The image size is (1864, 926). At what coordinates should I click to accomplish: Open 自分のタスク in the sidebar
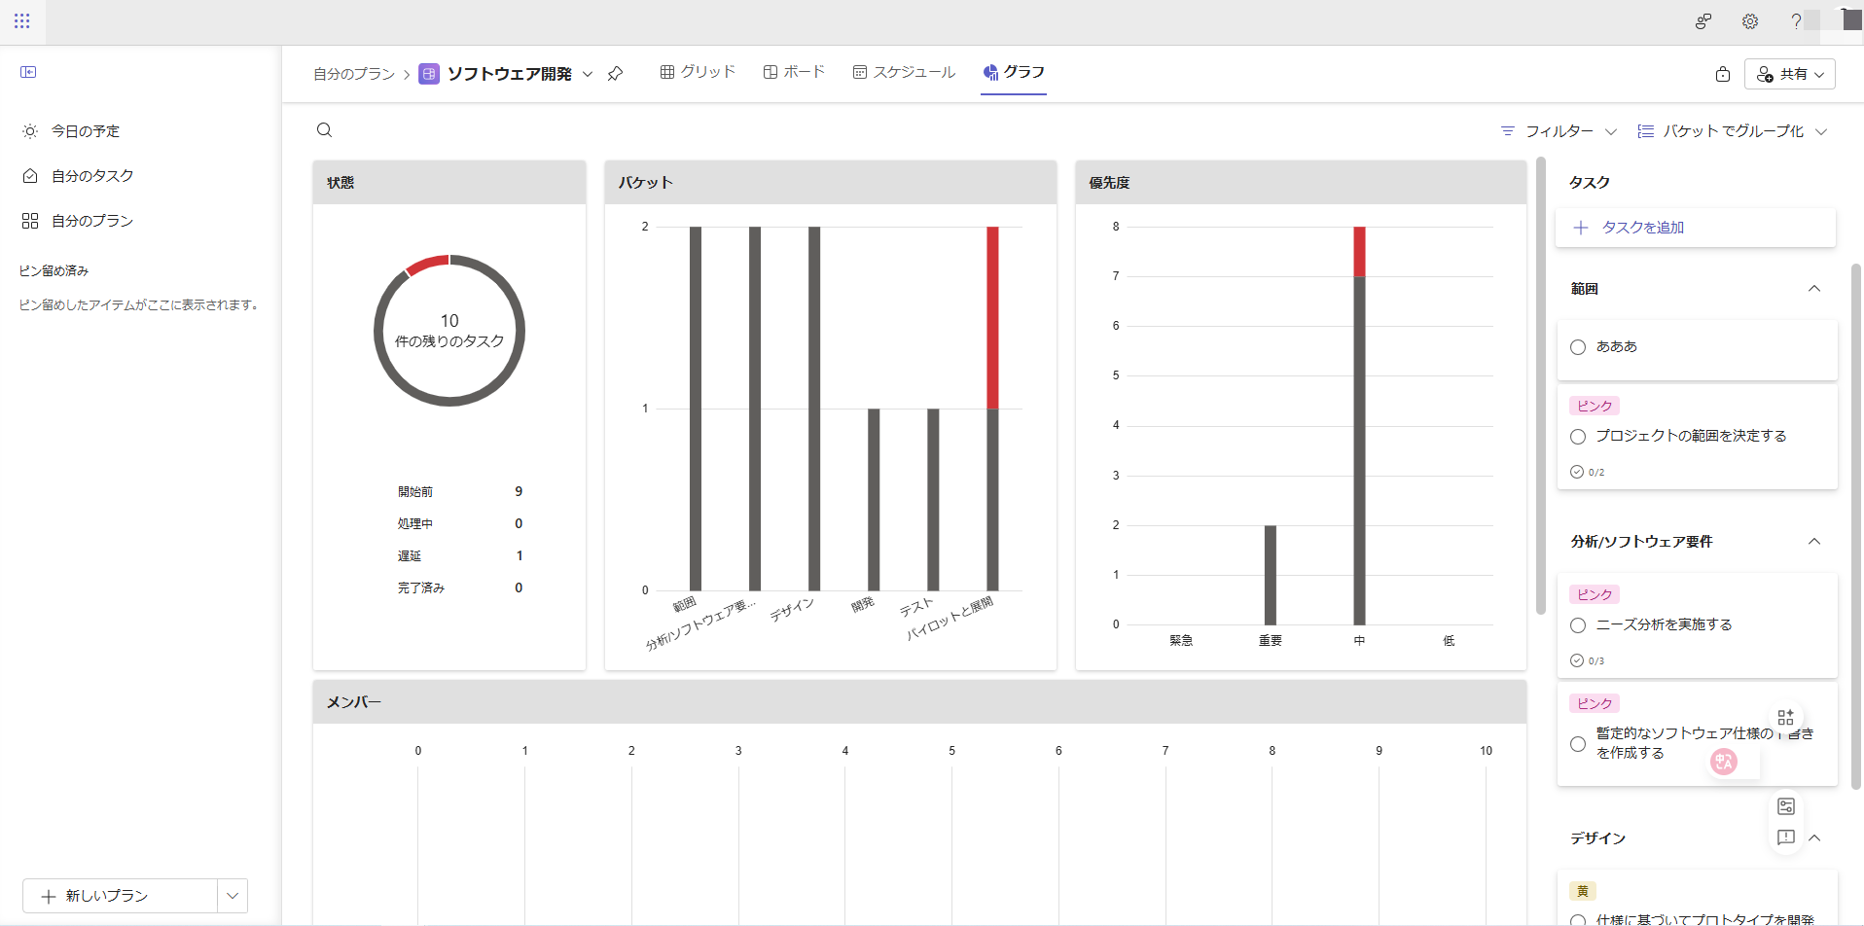(92, 176)
